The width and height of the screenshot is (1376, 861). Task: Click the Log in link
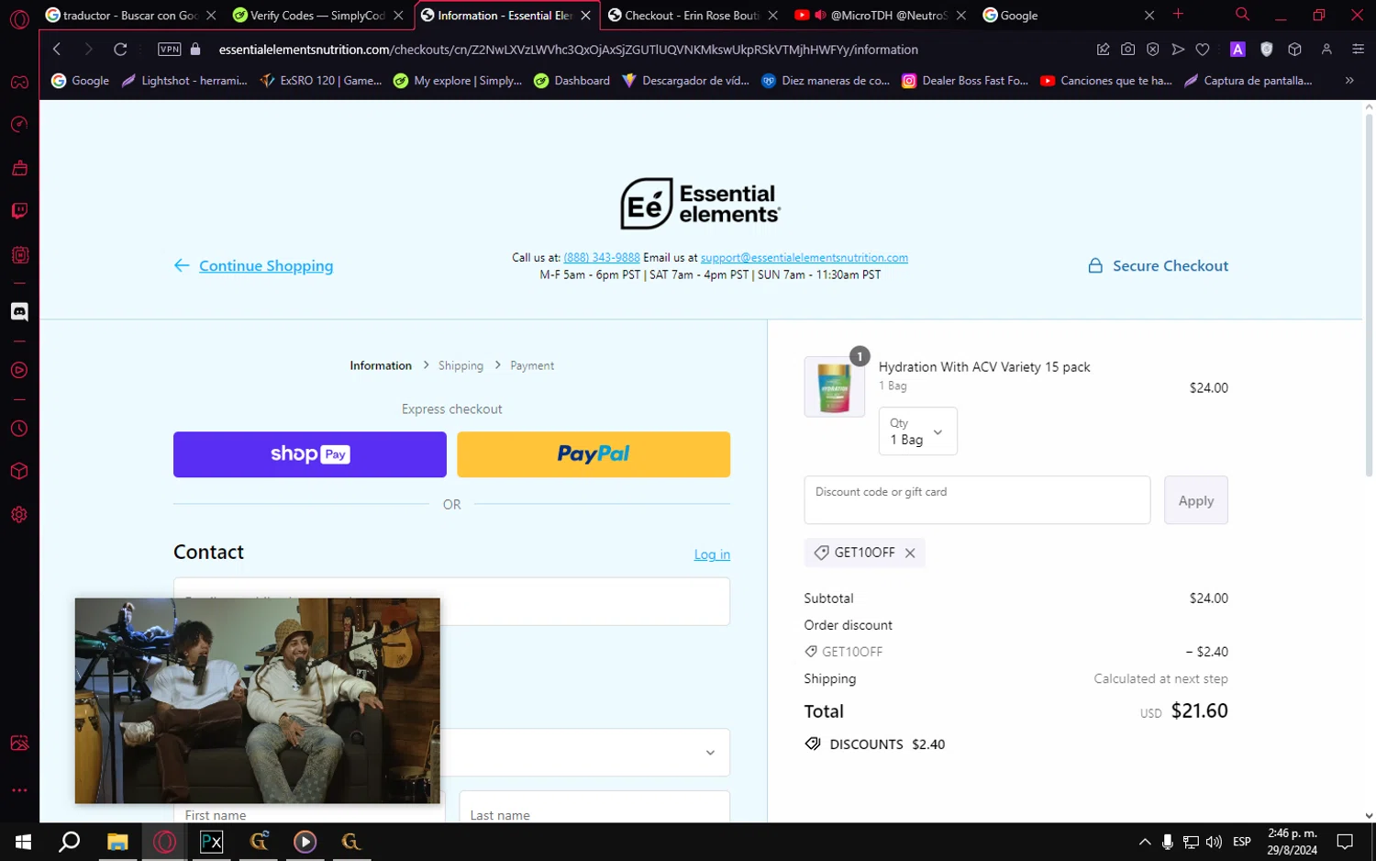(712, 554)
